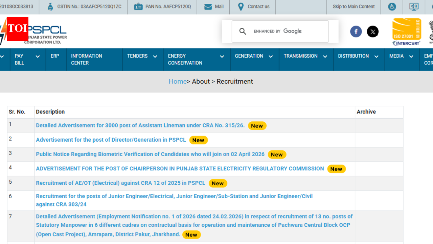The image size is (433, 244).
Task: Open the INFORMATION CENTER menu item
Action: point(87,60)
